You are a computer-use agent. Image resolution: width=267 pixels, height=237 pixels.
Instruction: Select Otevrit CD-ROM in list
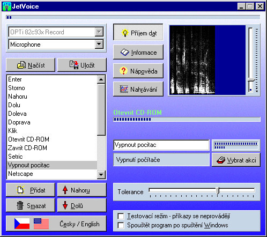click(52, 139)
